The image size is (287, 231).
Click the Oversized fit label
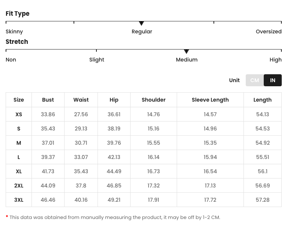[269, 31]
